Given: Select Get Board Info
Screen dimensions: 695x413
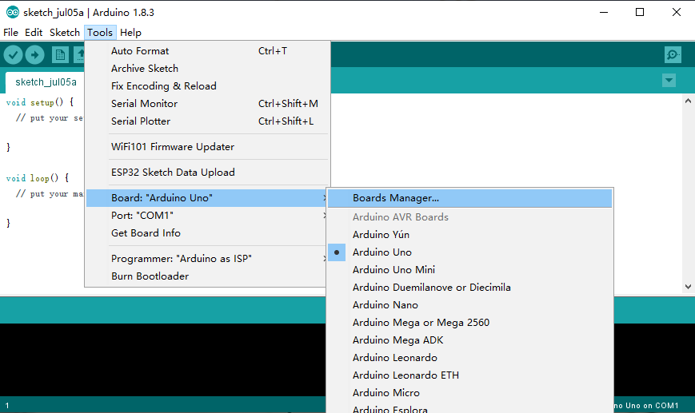Looking at the screenshot, I should (x=207, y=233).
